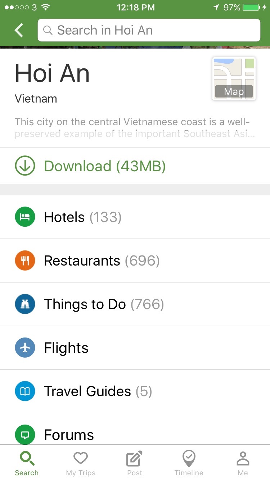
Task: Expand the truncated city description text
Action: pyautogui.click(x=135, y=128)
